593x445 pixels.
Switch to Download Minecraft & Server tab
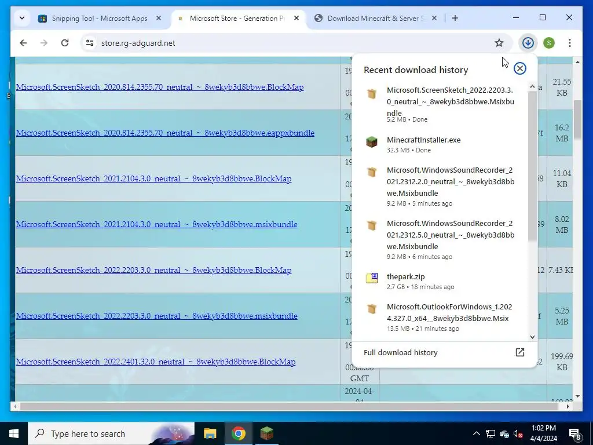(376, 18)
